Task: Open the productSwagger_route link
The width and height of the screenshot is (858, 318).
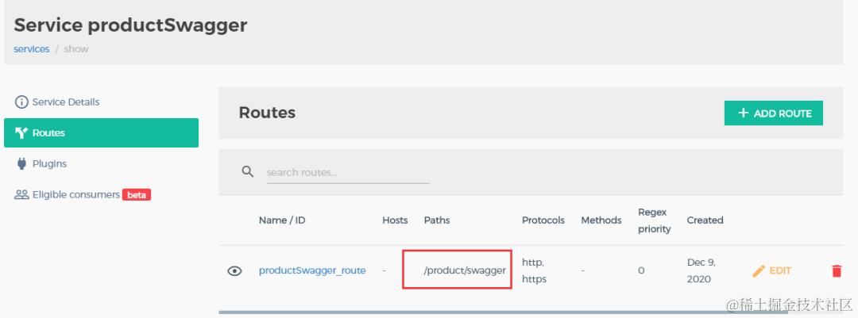Action: (x=312, y=270)
